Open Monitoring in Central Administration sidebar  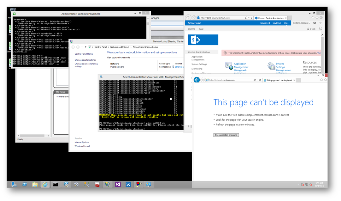point(197,69)
